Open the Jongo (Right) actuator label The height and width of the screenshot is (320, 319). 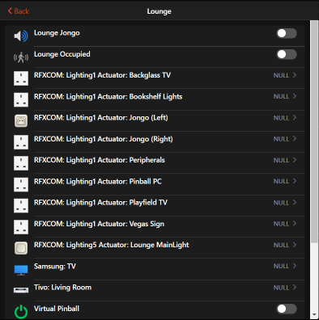pyautogui.click(x=104, y=139)
